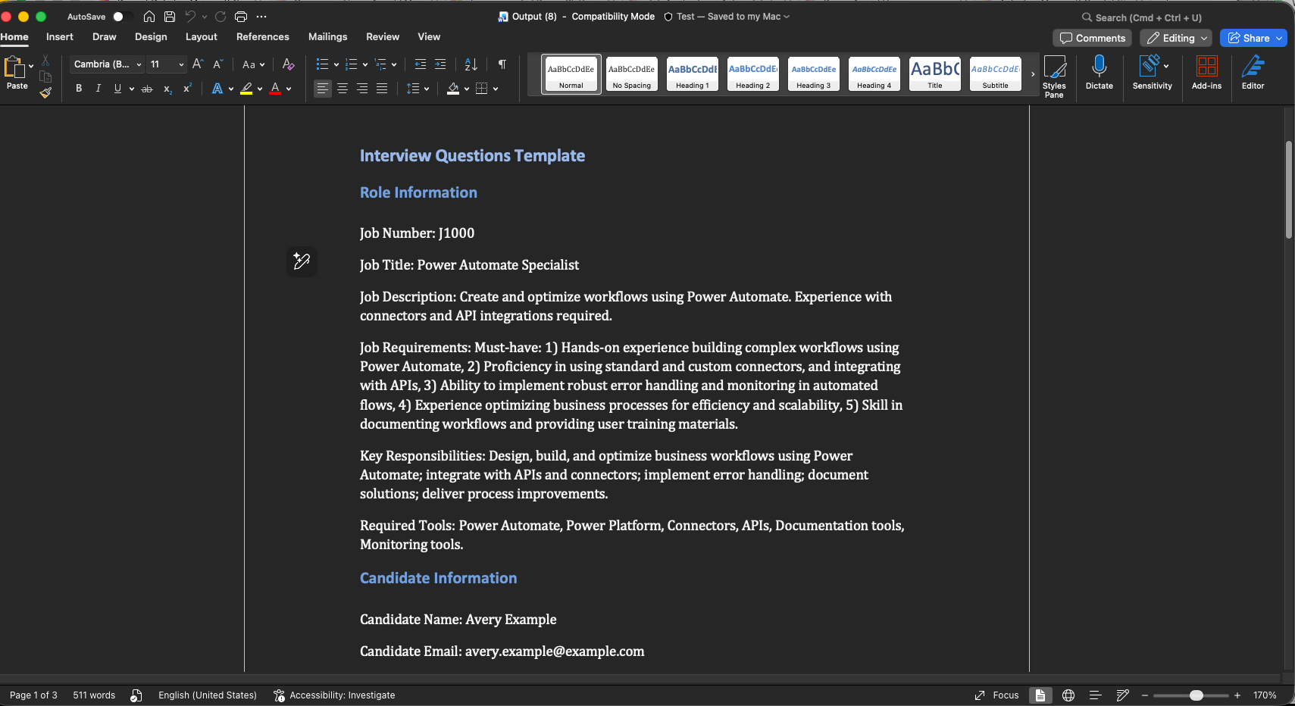Image resolution: width=1295 pixels, height=706 pixels.
Task: Open the Styles Pane
Action: pos(1054,76)
